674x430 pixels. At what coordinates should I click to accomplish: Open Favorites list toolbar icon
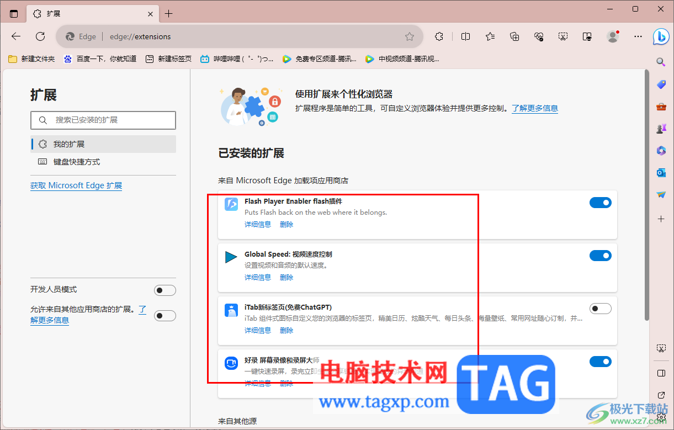click(x=490, y=36)
